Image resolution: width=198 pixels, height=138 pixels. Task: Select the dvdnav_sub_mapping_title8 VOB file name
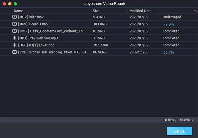(x=54, y=52)
